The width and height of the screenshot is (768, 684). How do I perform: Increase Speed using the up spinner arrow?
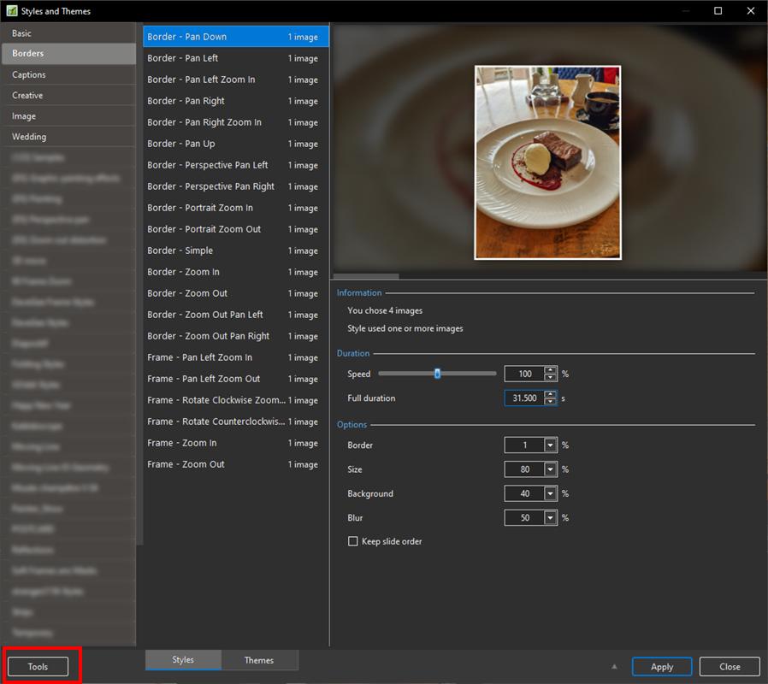[551, 369]
